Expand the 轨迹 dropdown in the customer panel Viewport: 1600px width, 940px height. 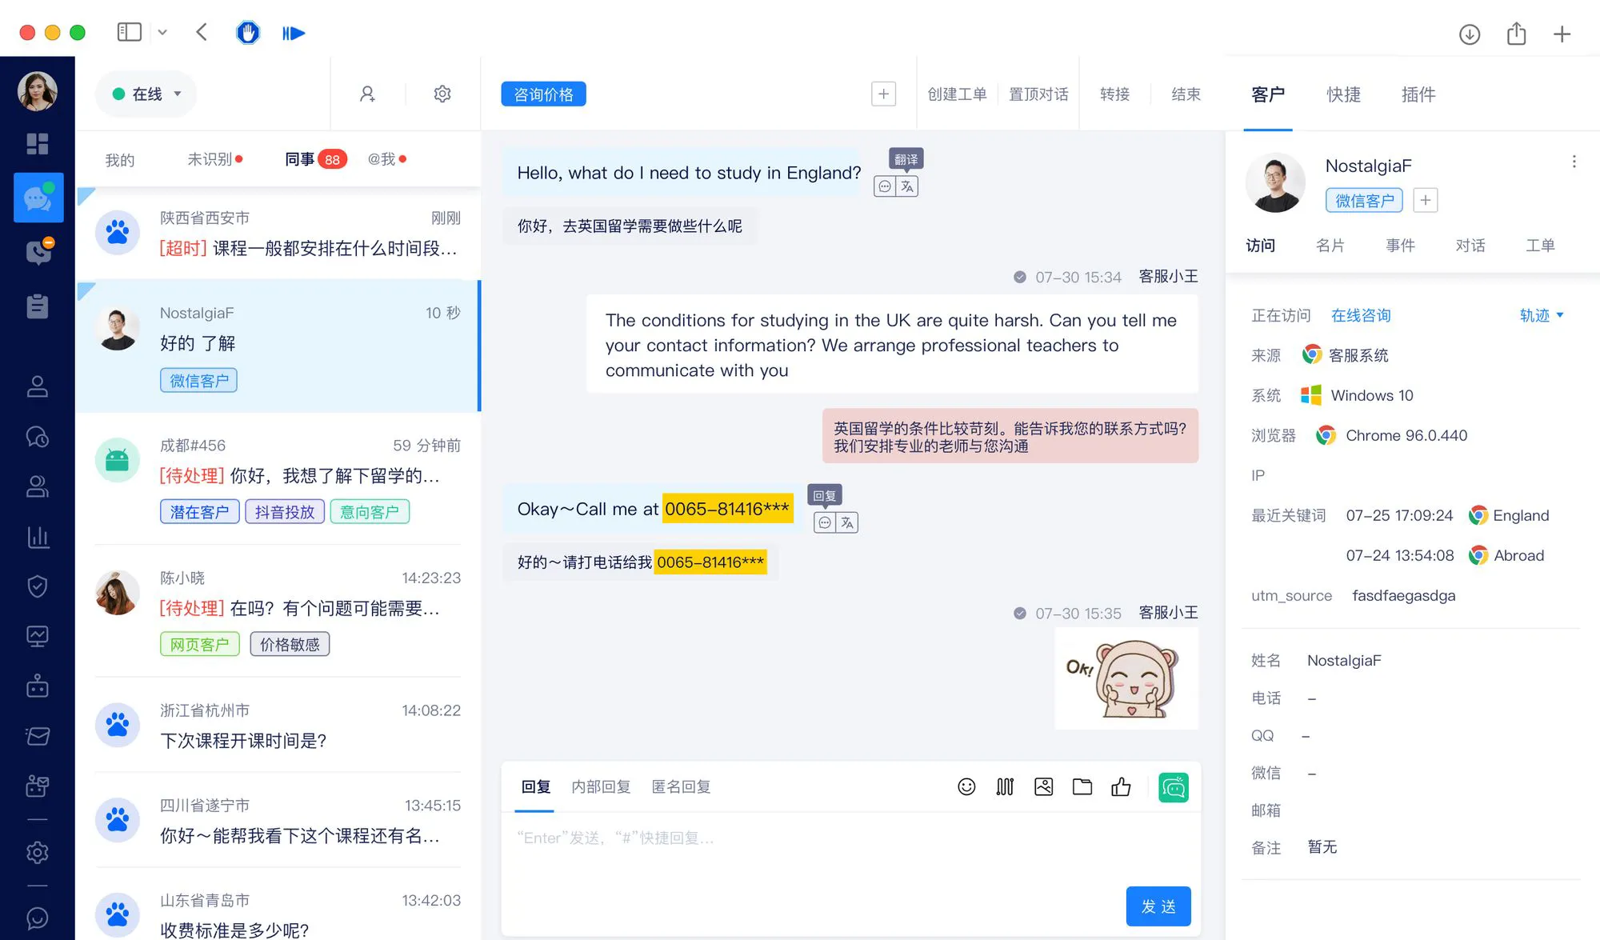(x=1540, y=315)
